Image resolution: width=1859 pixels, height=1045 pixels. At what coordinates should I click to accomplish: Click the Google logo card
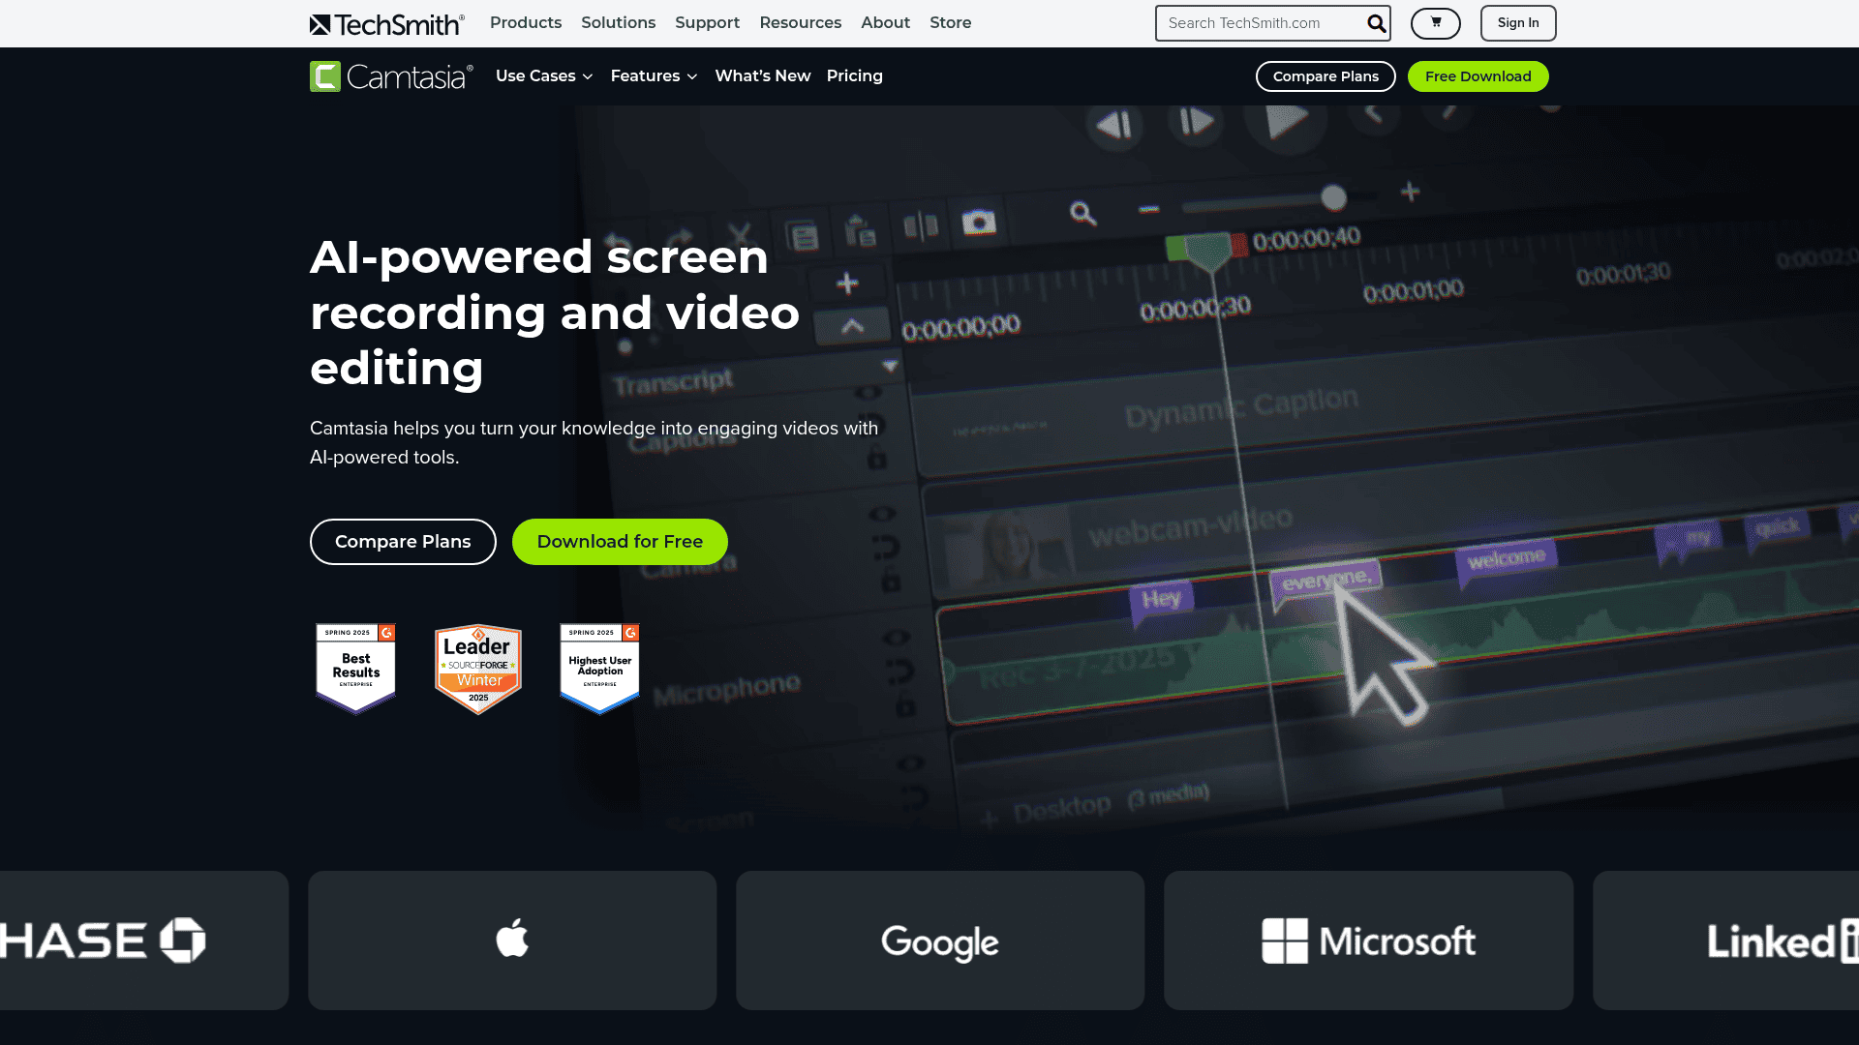pyautogui.click(x=940, y=940)
